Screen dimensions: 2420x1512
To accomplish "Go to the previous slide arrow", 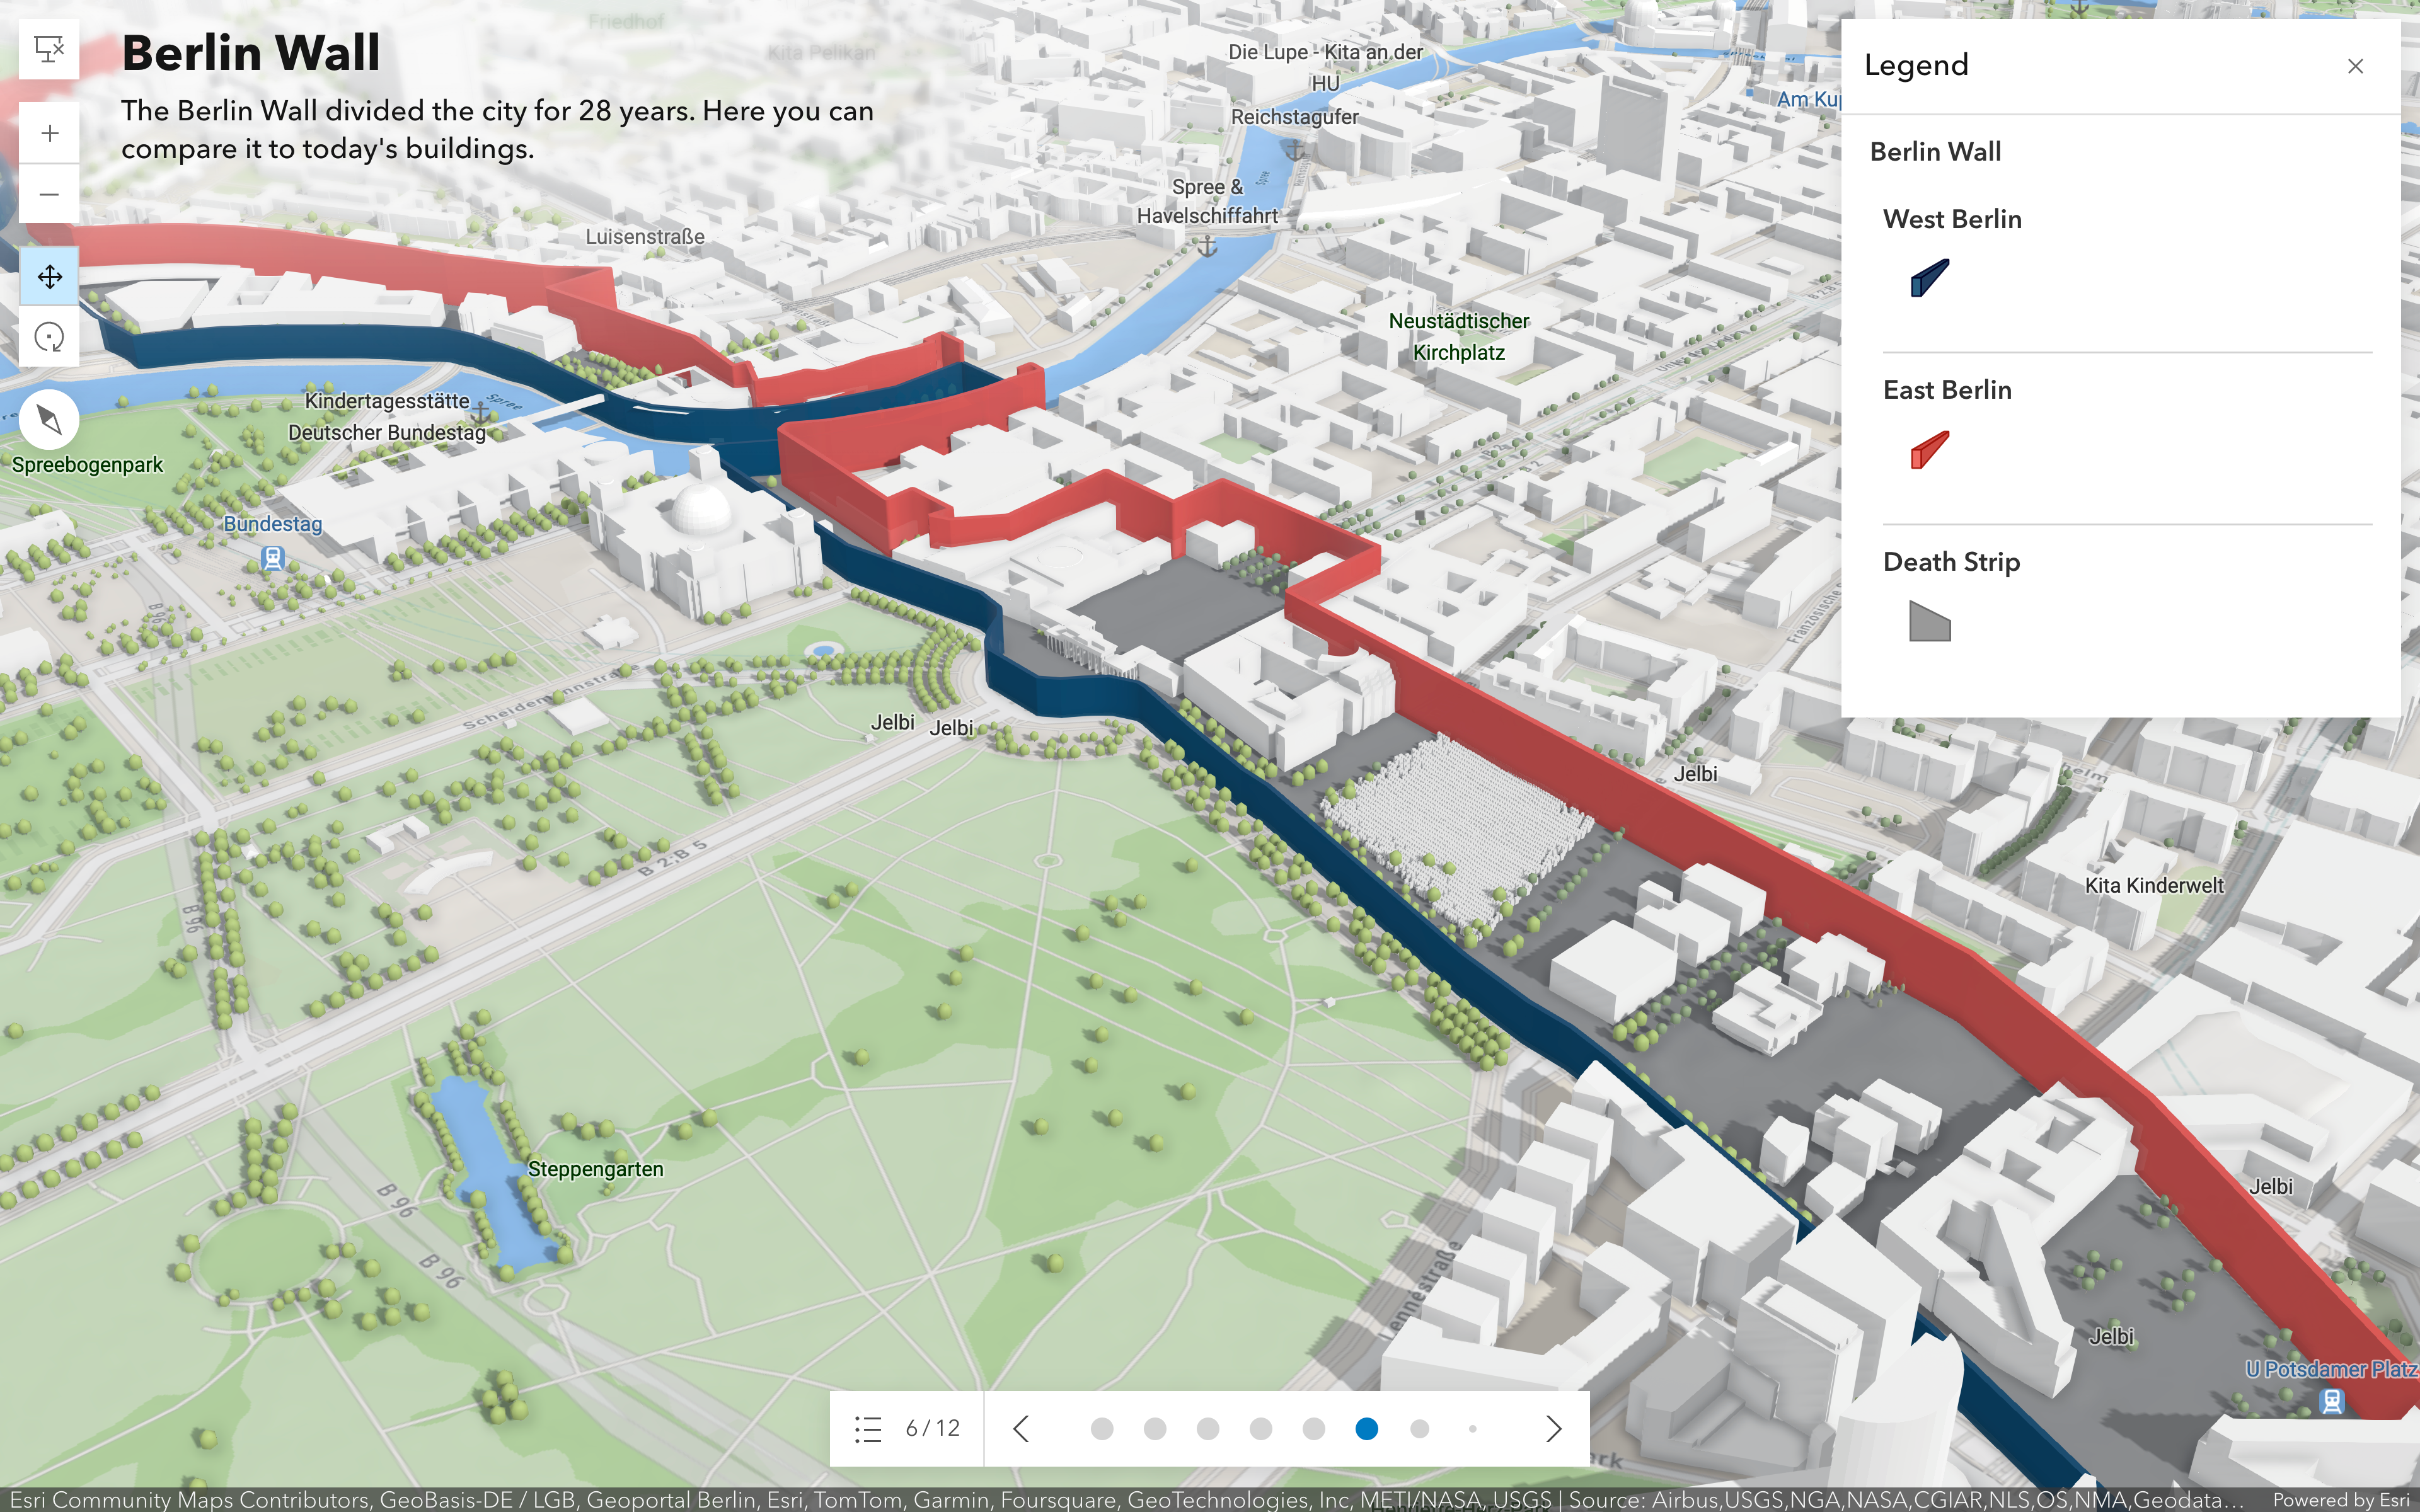I will (x=1021, y=1429).
